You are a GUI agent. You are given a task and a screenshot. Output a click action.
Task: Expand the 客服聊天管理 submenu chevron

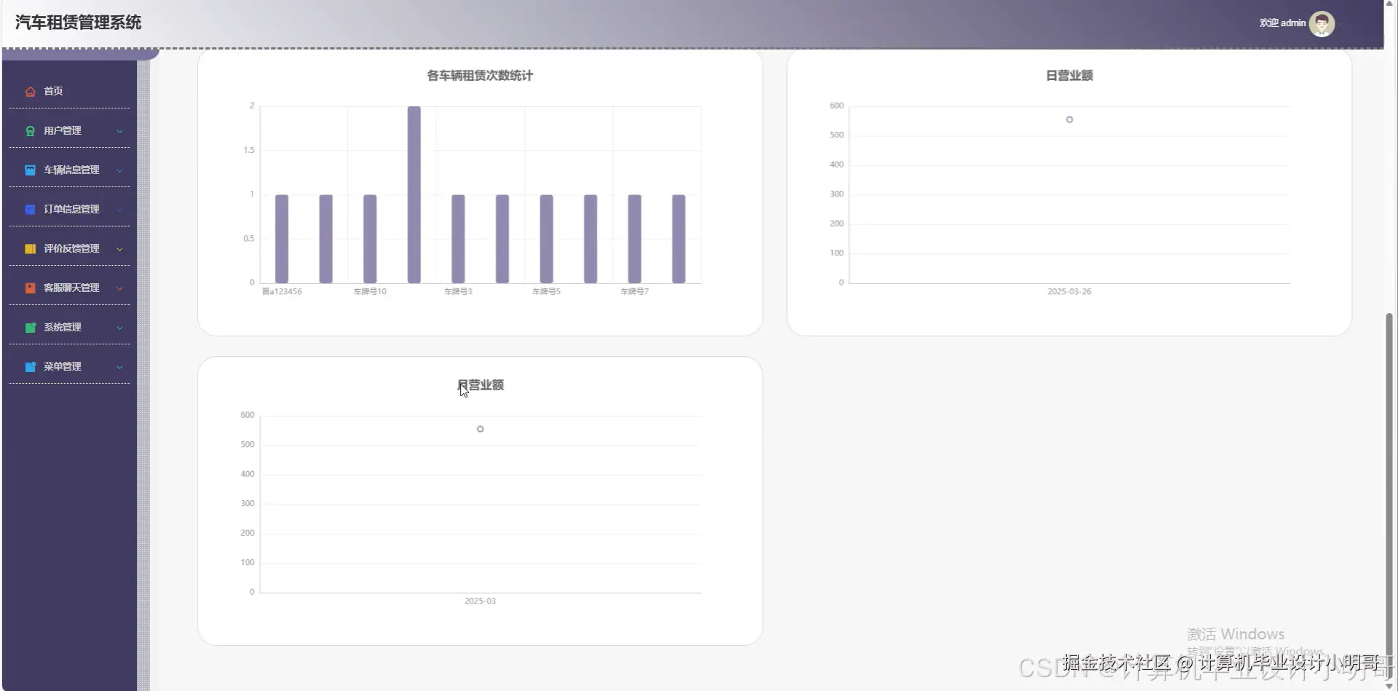pyautogui.click(x=119, y=288)
